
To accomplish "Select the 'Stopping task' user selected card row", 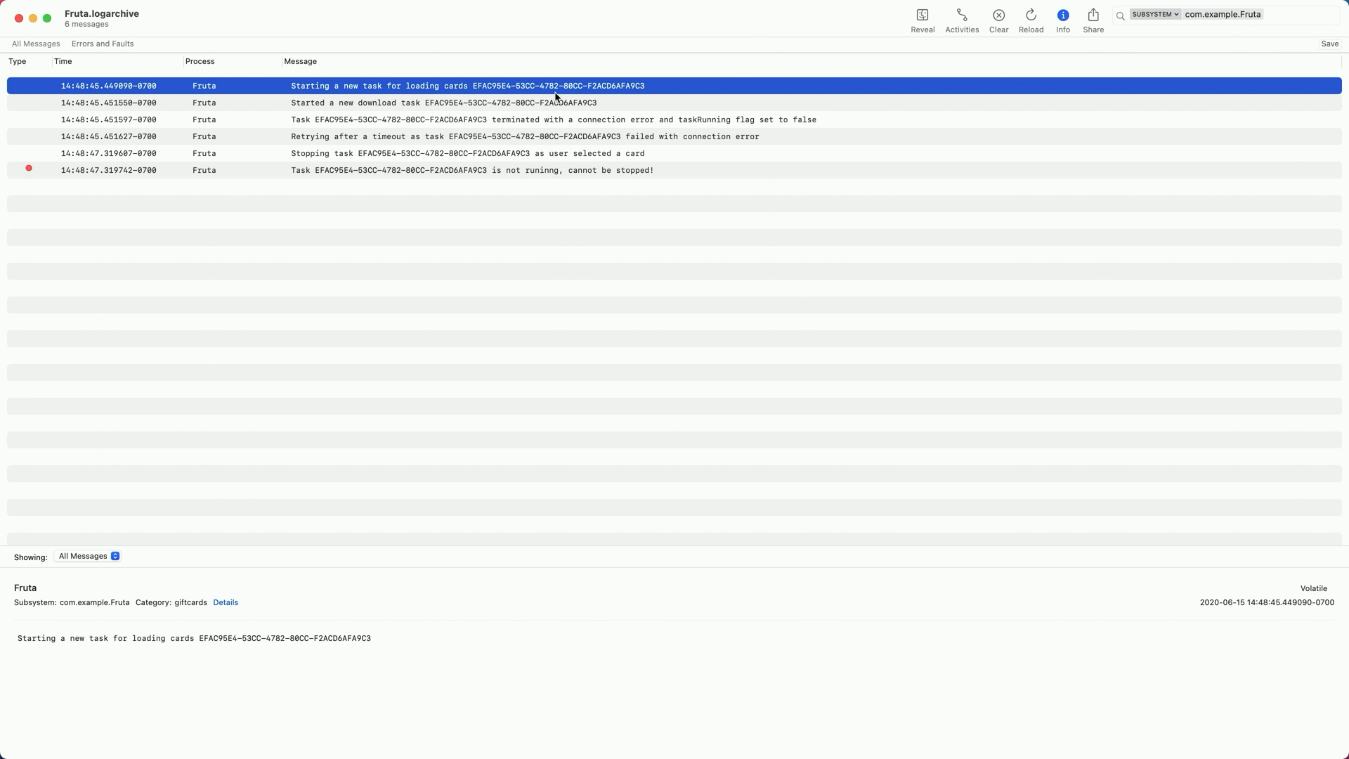I will (x=674, y=153).
